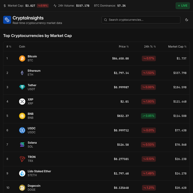Viewport: 193px width, 193px height.
Task: Click TRON's 0.13% change badge
Action: pyautogui.click(x=149, y=159)
